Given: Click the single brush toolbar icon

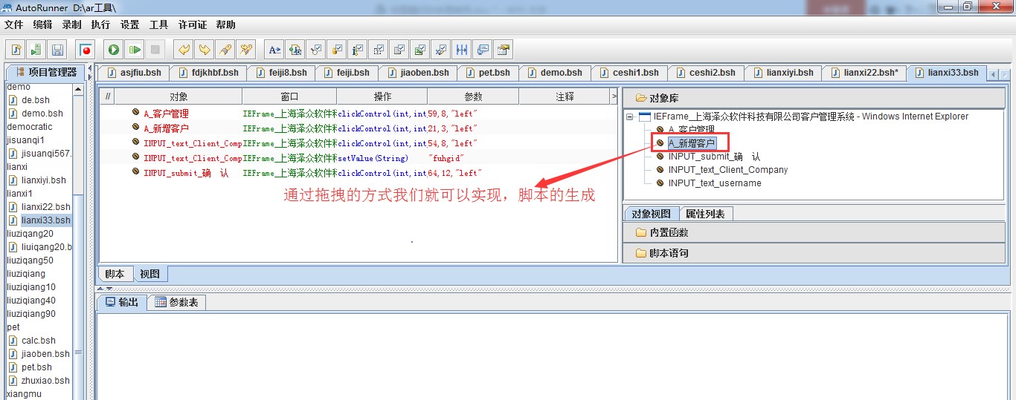Looking at the screenshot, I should pos(225,50).
